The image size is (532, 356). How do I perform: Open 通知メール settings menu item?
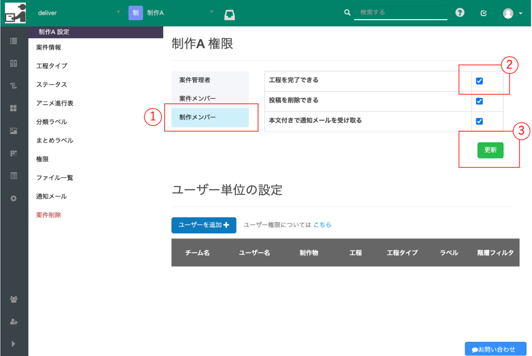tap(51, 196)
